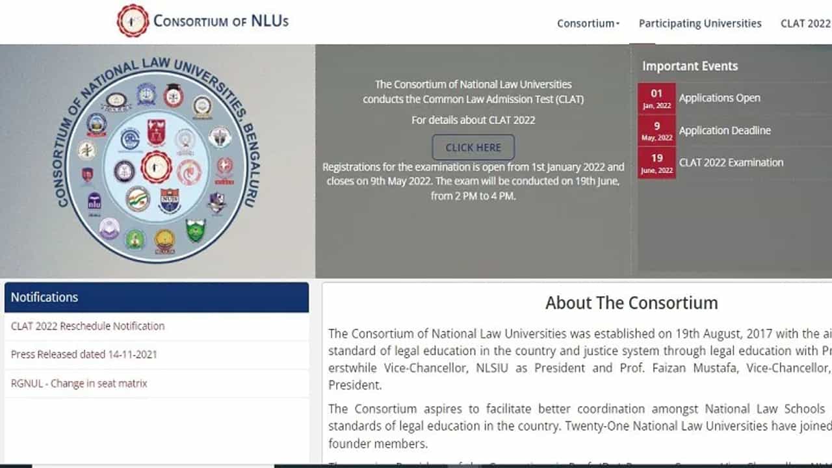This screenshot has width=832, height=468.
Task: Click the Application Deadline event
Action: click(x=725, y=131)
